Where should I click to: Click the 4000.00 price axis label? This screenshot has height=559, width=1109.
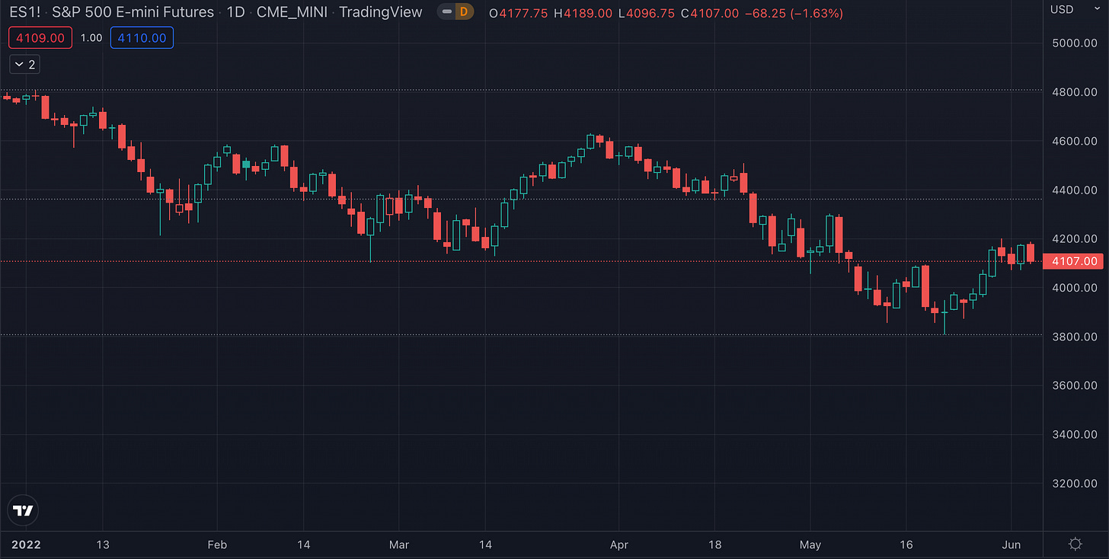[1075, 288]
